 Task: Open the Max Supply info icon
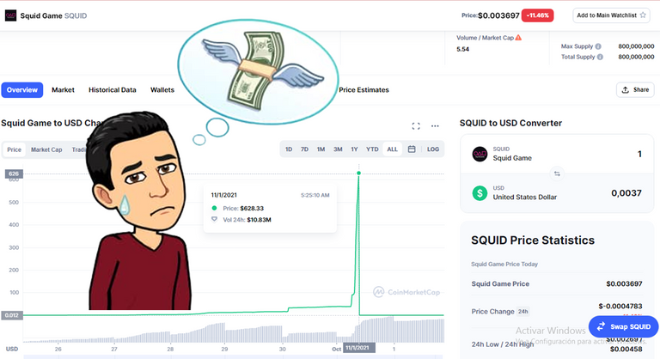click(598, 46)
